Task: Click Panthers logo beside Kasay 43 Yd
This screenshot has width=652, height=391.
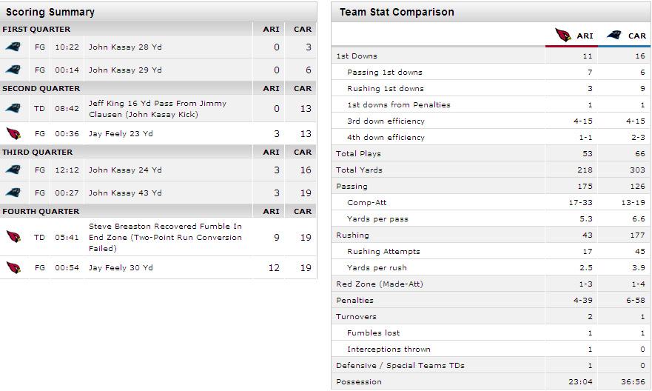Action: point(13,193)
